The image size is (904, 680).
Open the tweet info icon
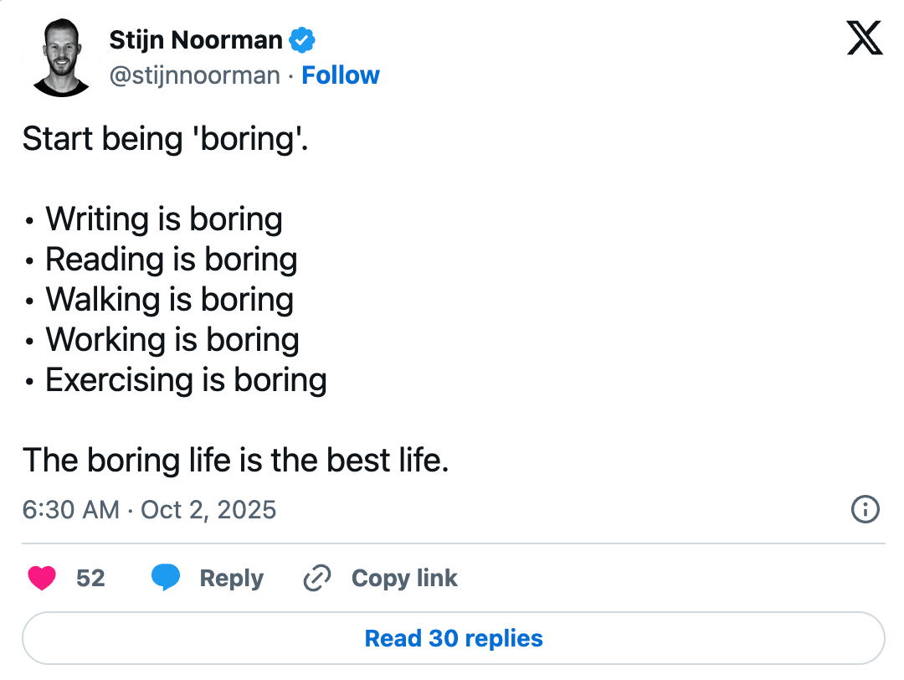pos(865,509)
